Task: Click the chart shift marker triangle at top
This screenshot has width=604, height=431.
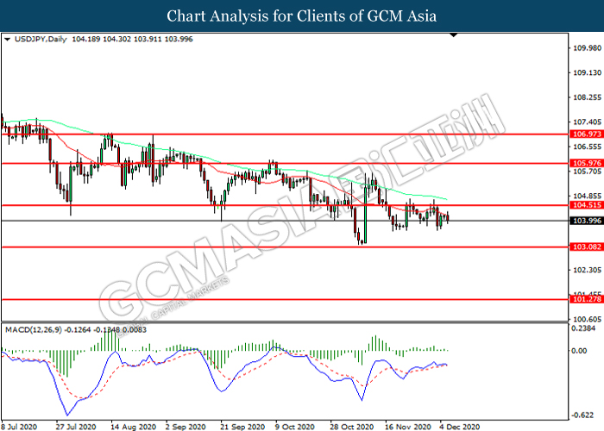Action: coord(454,35)
